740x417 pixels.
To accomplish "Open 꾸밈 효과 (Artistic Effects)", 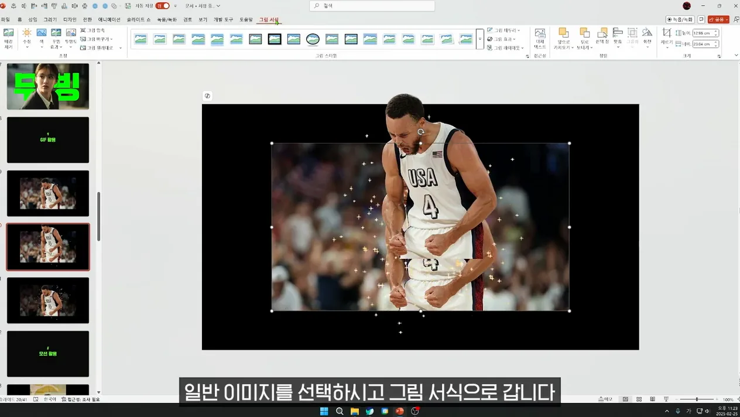I will coord(56,39).
